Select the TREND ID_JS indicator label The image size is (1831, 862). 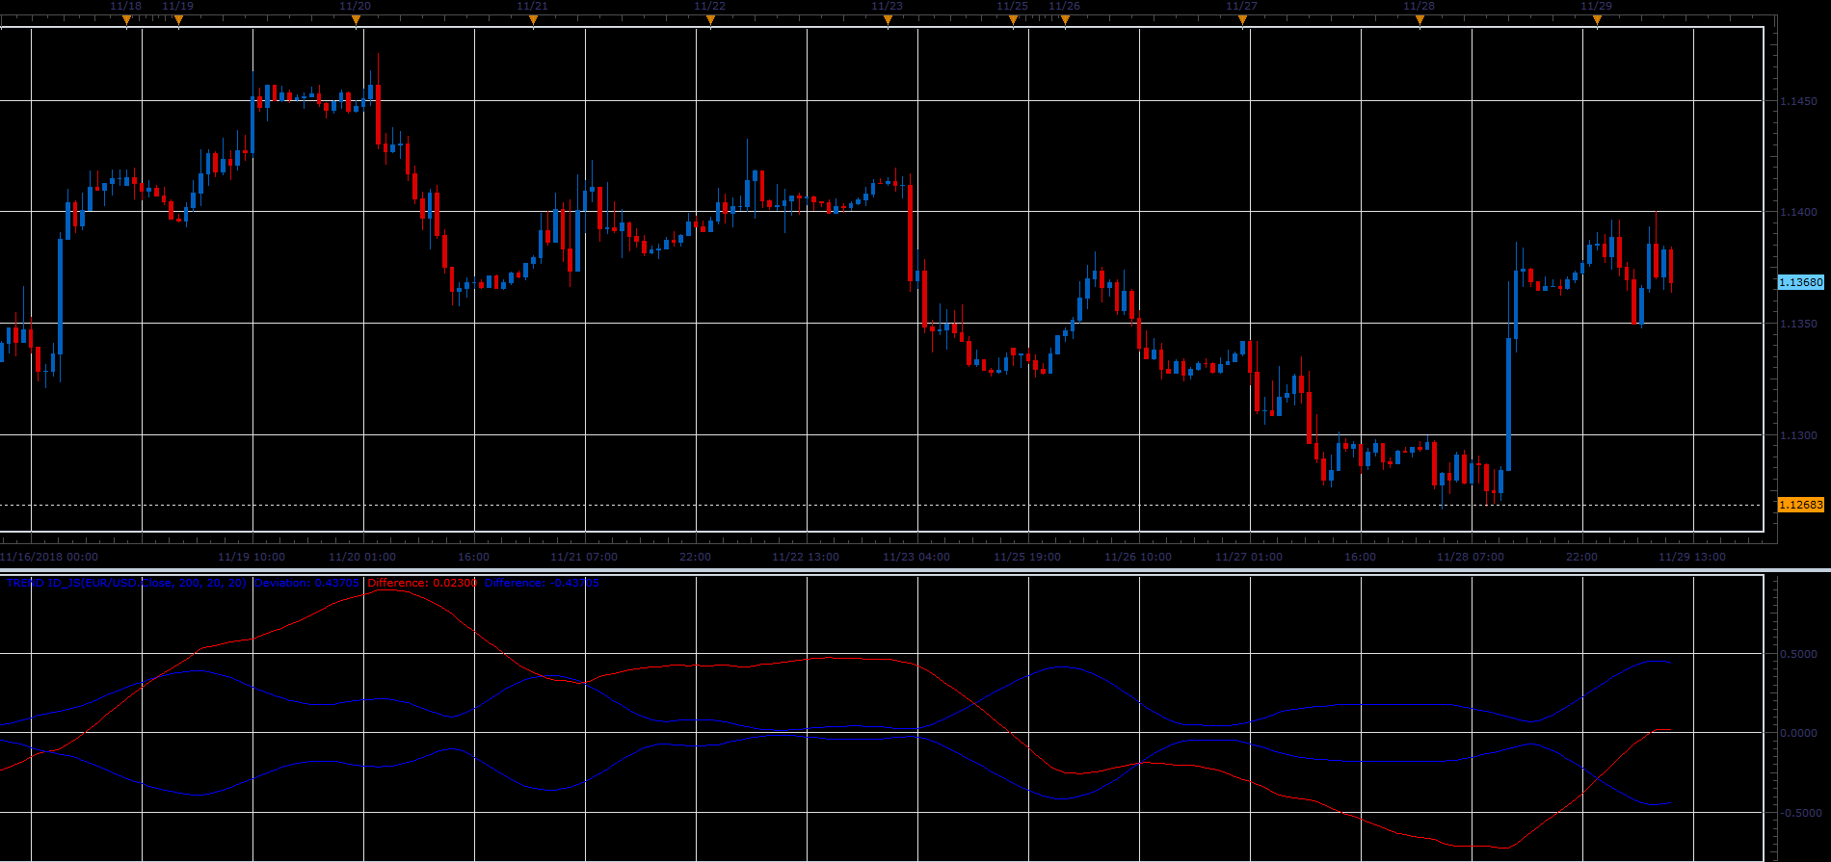click(x=126, y=583)
